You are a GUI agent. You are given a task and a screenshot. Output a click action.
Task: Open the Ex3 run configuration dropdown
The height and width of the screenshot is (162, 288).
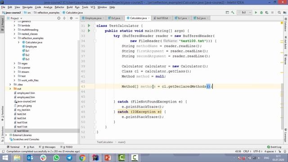pos(244,13)
